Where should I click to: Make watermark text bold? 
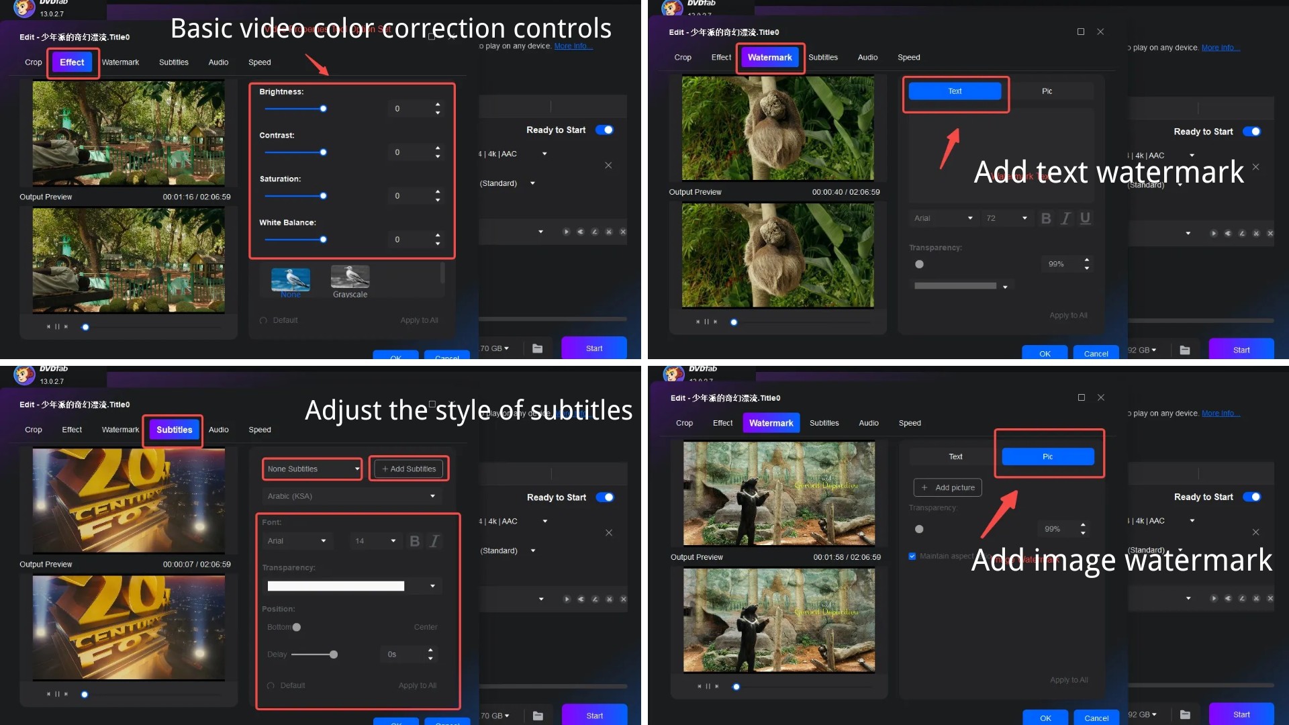click(x=1045, y=218)
